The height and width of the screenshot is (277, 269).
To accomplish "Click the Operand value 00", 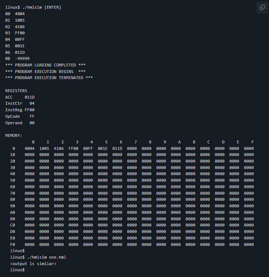I will click(x=32, y=123).
